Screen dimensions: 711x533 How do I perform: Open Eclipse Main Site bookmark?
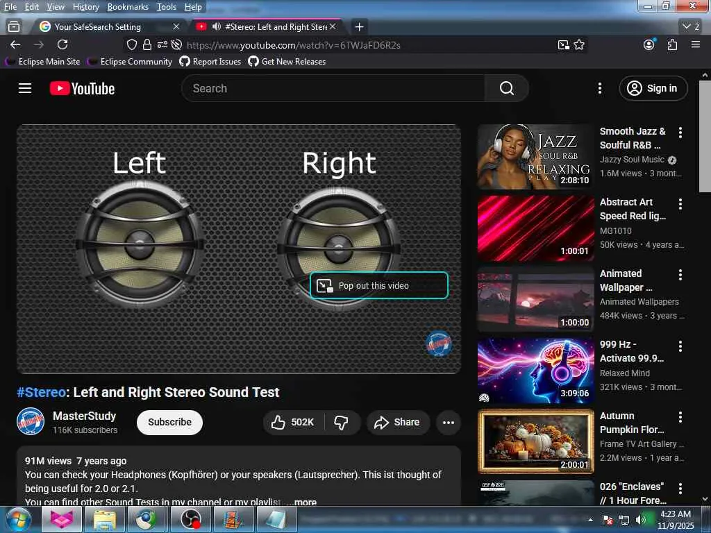tap(43, 62)
